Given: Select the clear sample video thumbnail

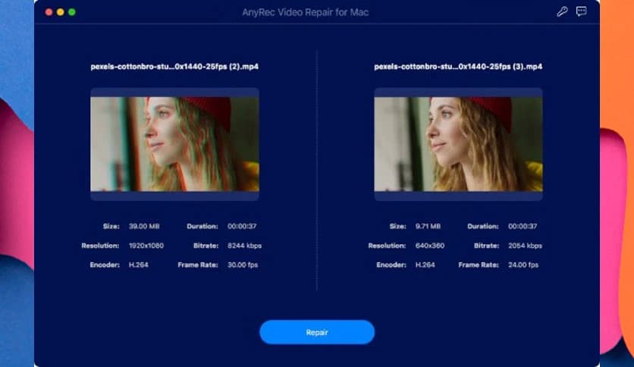Looking at the screenshot, I should click(x=458, y=144).
